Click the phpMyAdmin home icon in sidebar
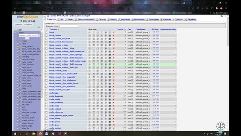 21,21
